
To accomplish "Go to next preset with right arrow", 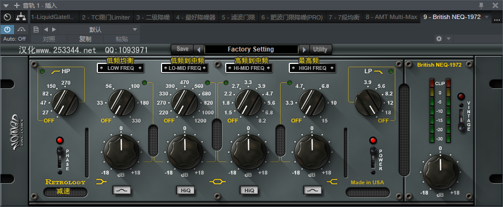I will (x=54, y=30).
